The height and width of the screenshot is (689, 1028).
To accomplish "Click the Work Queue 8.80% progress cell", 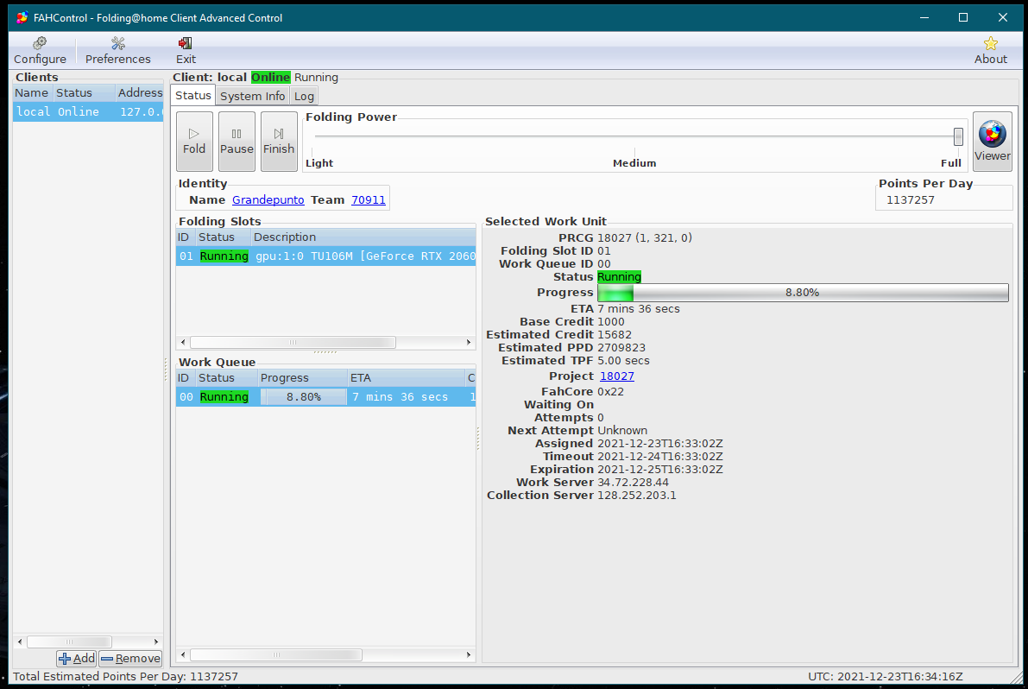I will [x=304, y=396].
